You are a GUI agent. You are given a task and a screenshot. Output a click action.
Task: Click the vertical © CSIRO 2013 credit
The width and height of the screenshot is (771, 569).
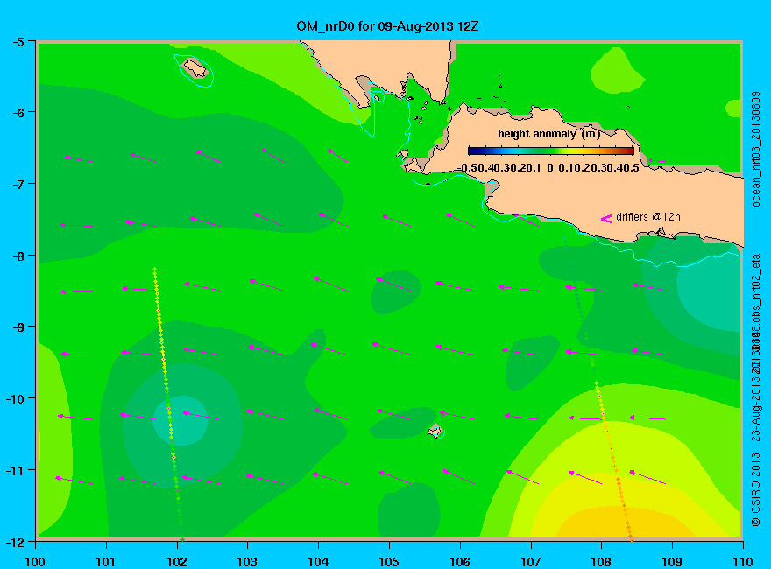pyautogui.click(x=756, y=489)
